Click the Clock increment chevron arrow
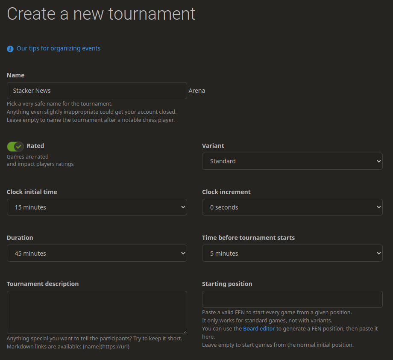The height and width of the screenshot is (360, 393). click(x=378, y=207)
